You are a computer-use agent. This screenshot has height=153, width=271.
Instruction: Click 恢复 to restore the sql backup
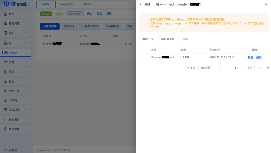pos(250,57)
